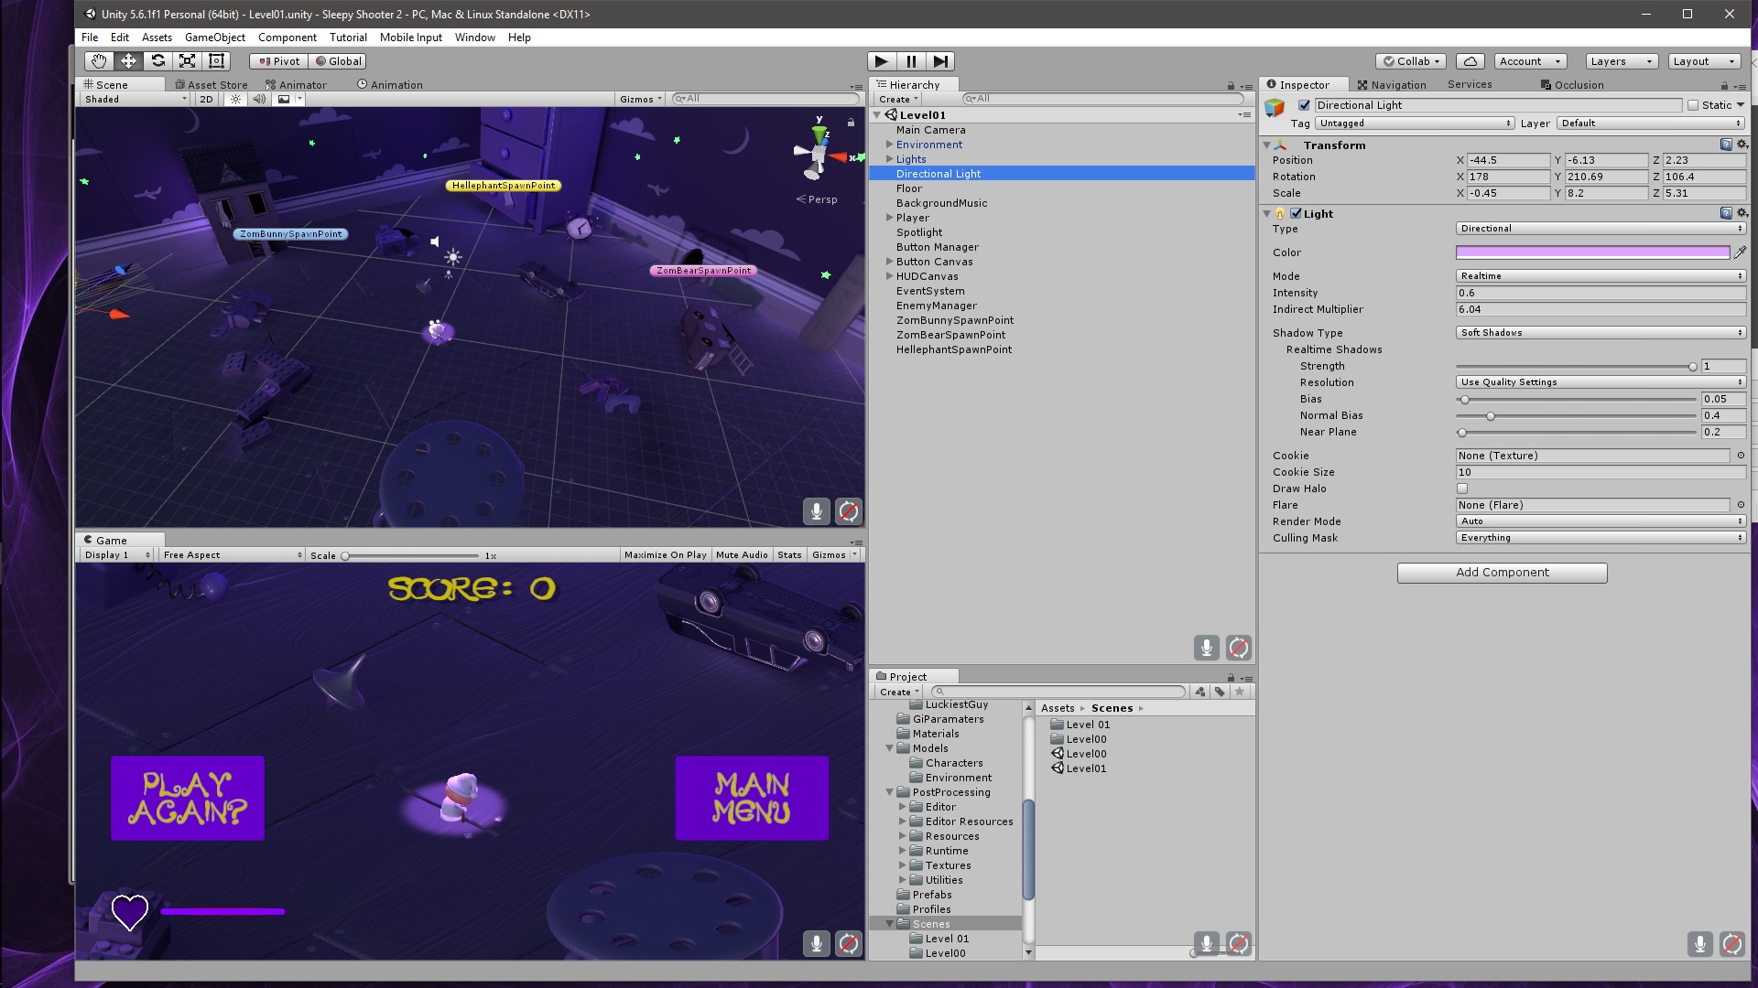1758x988 pixels.
Task: Open the light Color swatch
Action: click(1592, 252)
